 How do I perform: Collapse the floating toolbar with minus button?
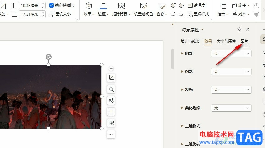pyautogui.click(x=111, y=69)
